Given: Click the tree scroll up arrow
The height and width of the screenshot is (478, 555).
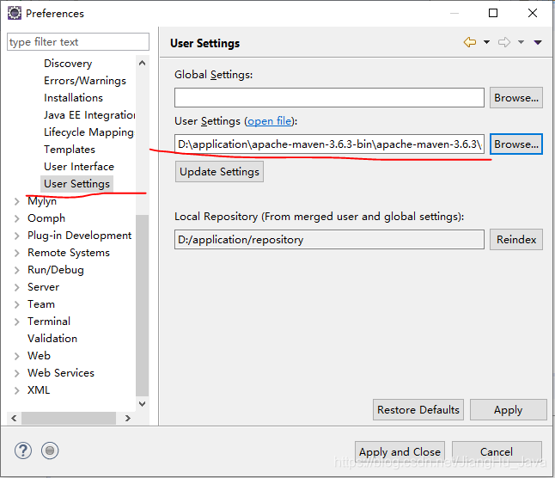Looking at the screenshot, I should 143,64.
